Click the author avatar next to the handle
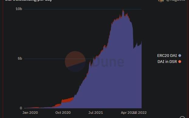Screen dimensions: 189x118 [161, 1]
